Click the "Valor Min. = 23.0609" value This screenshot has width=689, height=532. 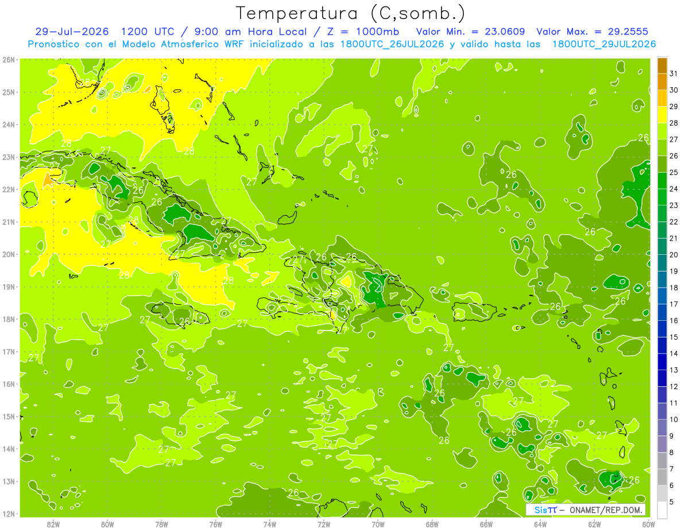[x=471, y=32]
